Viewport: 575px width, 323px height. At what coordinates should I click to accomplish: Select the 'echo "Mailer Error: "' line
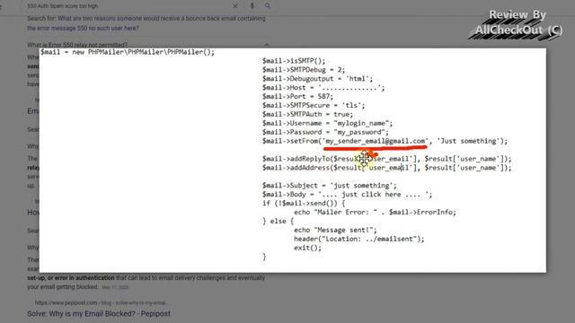click(x=375, y=212)
